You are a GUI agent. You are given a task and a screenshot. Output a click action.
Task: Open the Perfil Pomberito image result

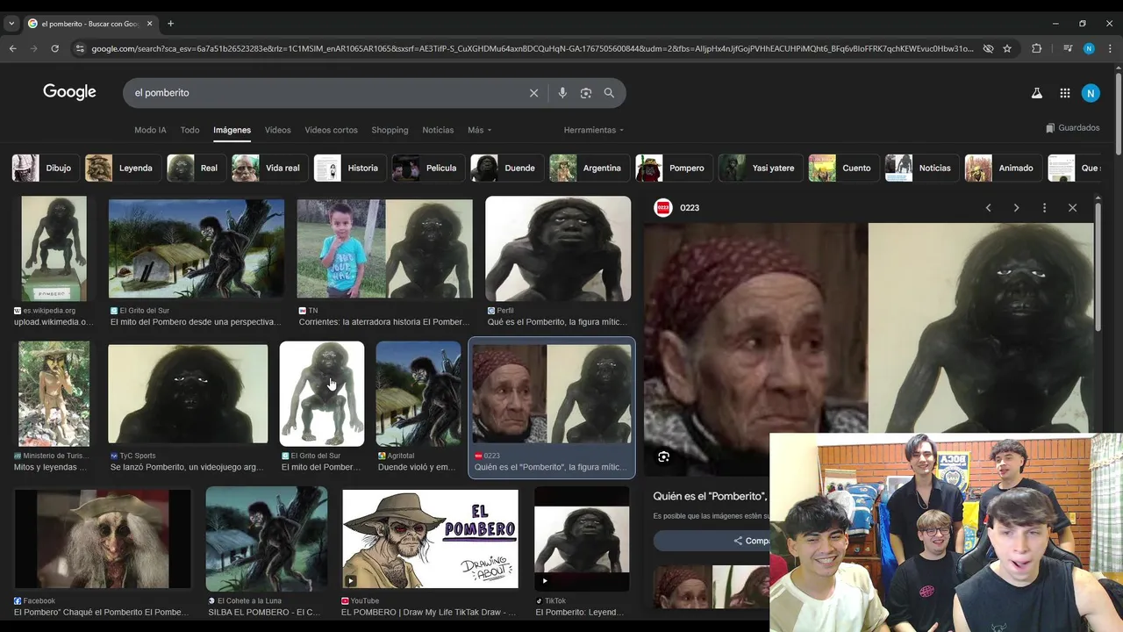[558, 248]
